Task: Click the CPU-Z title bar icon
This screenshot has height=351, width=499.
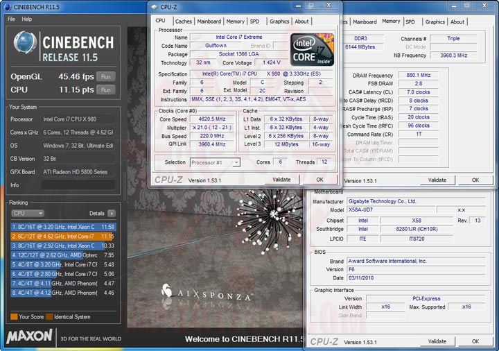Action: [x=155, y=7]
